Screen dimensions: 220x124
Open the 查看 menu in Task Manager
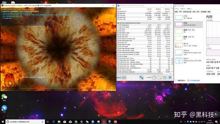pos(189,9)
